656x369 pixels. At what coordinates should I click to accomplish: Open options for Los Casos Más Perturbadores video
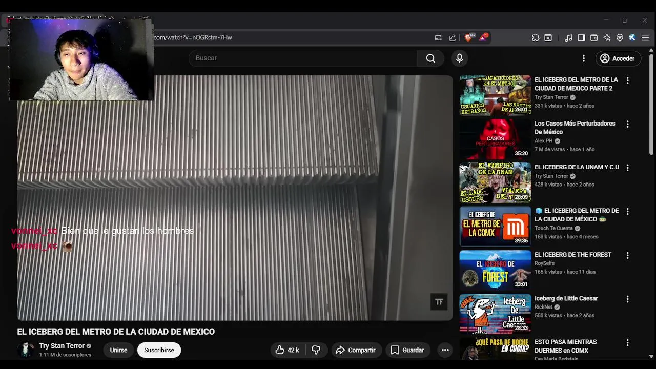point(627,125)
